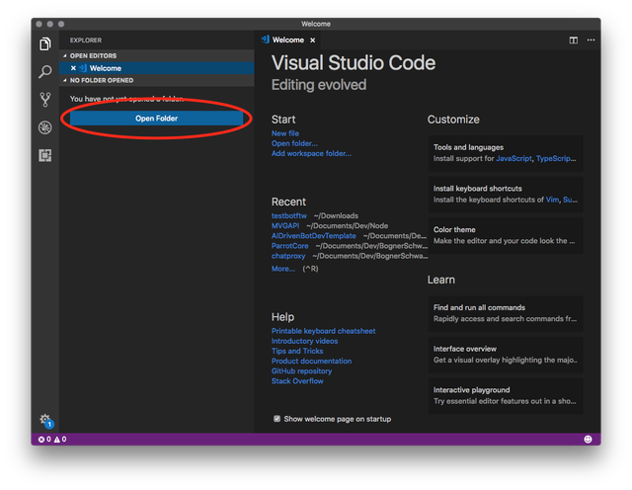Open the Manage gear icon
The image size is (632, 490).
point(45,420)
